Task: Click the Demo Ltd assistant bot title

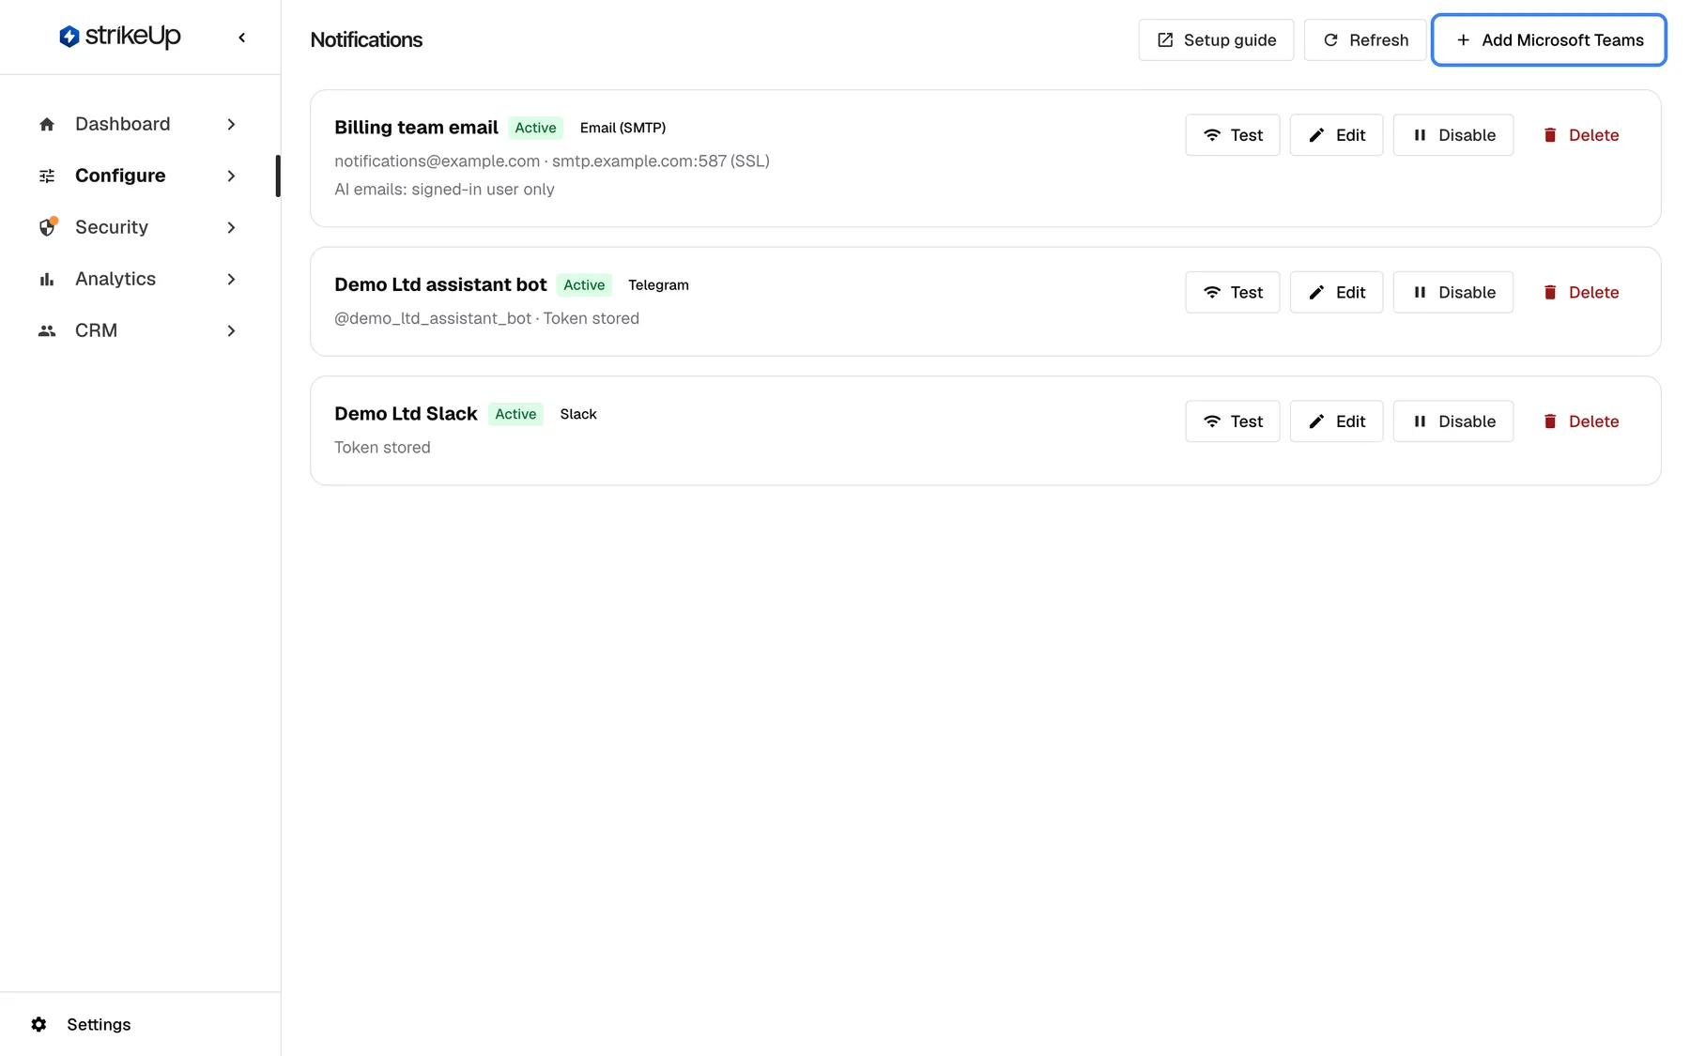Action: (440, 284)
